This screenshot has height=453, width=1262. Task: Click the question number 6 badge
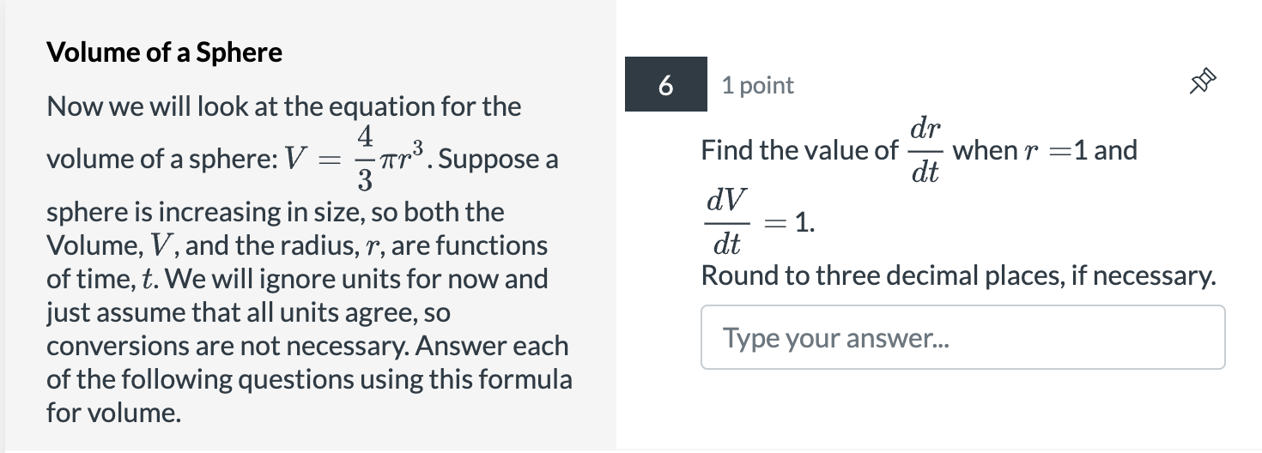click(666, 84)
